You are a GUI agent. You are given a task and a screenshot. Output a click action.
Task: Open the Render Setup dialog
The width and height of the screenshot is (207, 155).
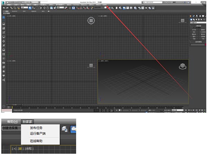coord(139,8)
